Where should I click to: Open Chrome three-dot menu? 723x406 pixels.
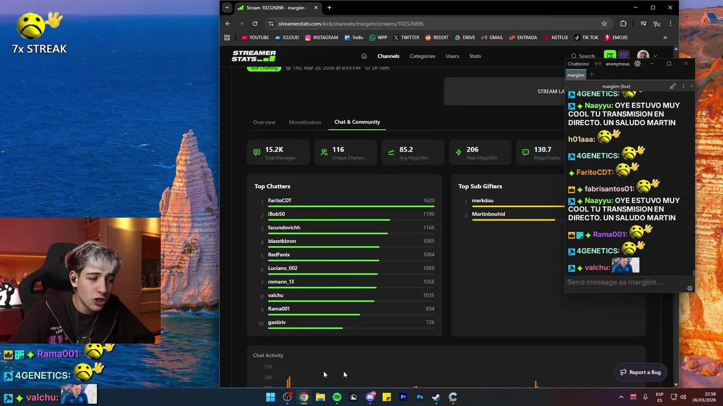point(670,24)
